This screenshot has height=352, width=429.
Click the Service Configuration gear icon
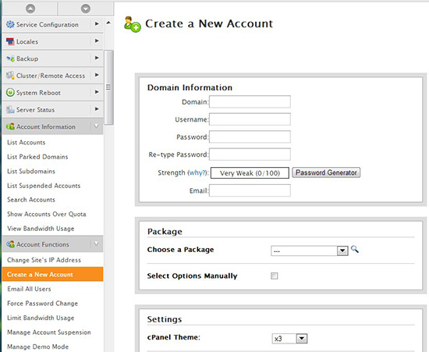tap(10, 24)
